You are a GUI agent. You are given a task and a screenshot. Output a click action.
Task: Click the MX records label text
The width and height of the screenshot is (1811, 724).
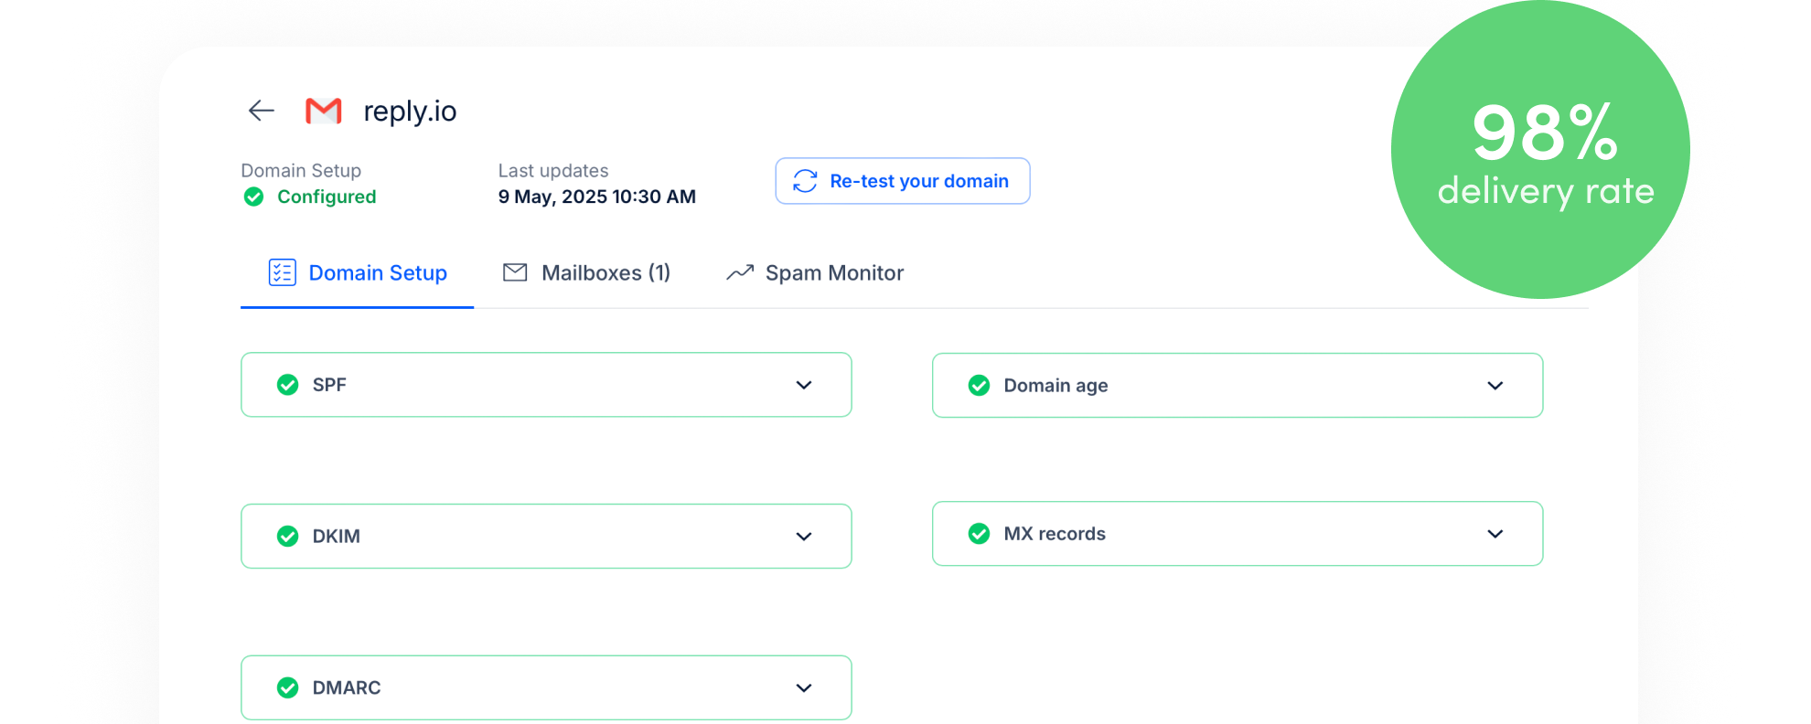pyautogui.click(x=1055, y=534)
